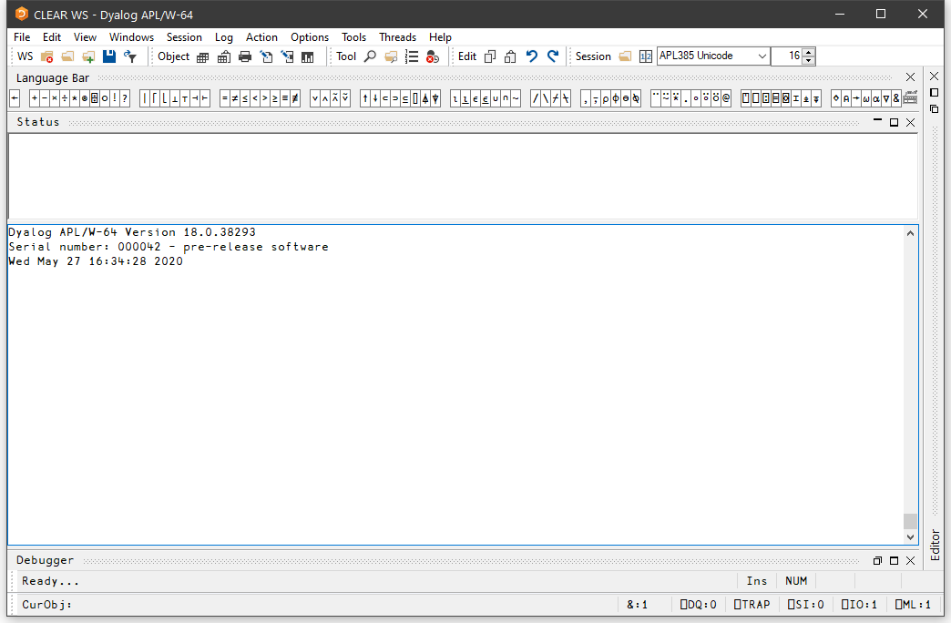
Task: Open the Threads menu
Action: [x=397, y=37]
